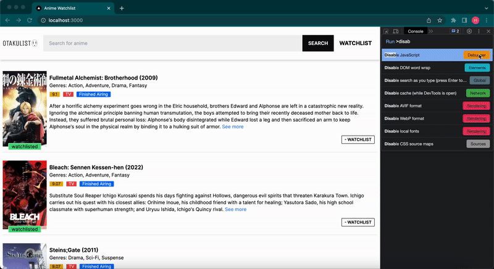Image resolution: width=494 pixels, height=269 pixels.
Task: Open the WATCHLIST page link
Action: (x=356, y=43)
